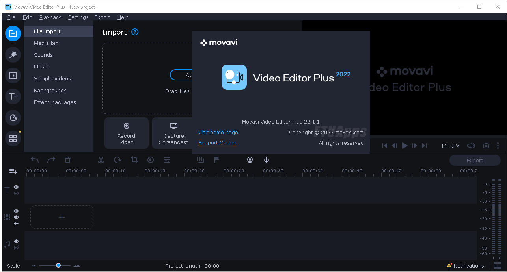Open the Color adjustments icon
The image size is (507, 272).
[x=151, y=160]
